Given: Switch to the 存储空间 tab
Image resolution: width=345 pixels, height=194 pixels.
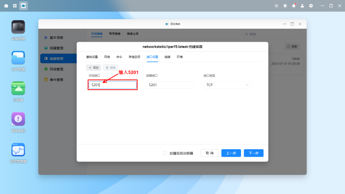Looking at the screenshot, I should tap(134, 57).
